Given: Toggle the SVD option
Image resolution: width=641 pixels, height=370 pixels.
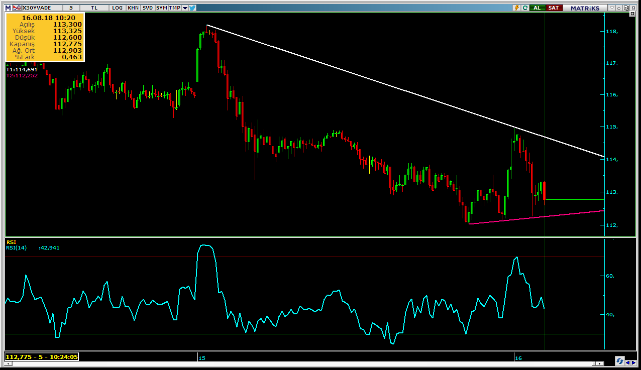Looking at the screenshot, I should (148, 8).
